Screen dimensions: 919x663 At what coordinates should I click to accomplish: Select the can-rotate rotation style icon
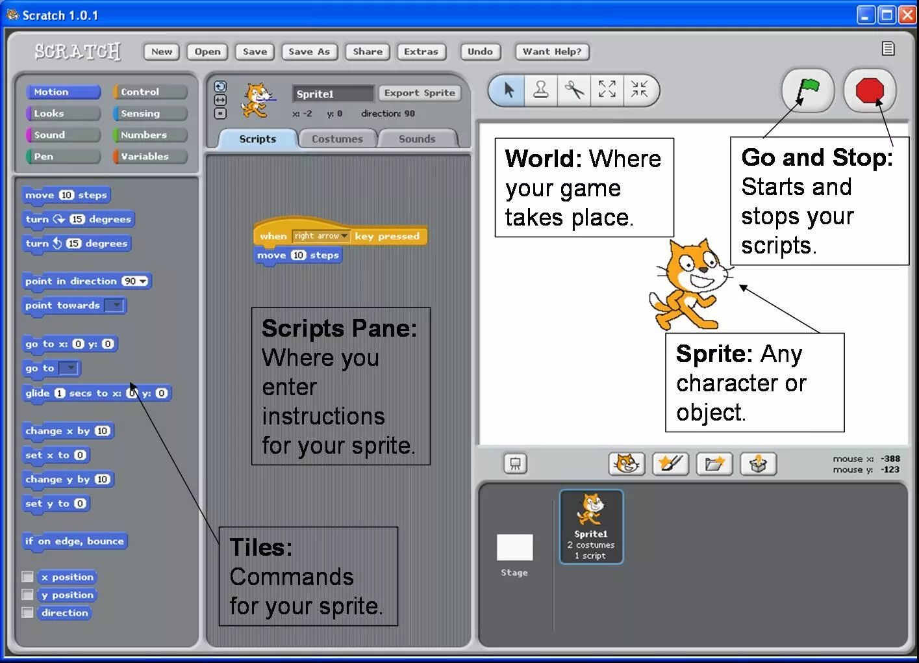point(220,86)
